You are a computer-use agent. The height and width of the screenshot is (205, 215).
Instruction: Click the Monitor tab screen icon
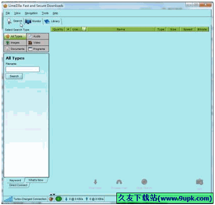(x=28, y=21)
